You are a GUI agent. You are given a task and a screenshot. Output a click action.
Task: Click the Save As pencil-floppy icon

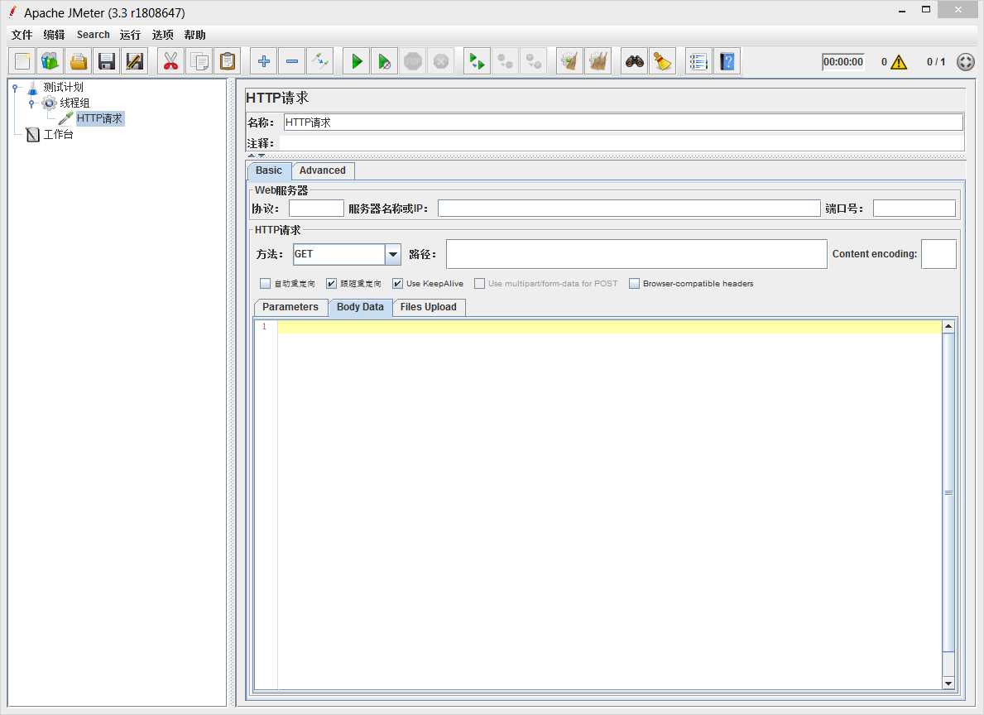click(x=135, y=61)
